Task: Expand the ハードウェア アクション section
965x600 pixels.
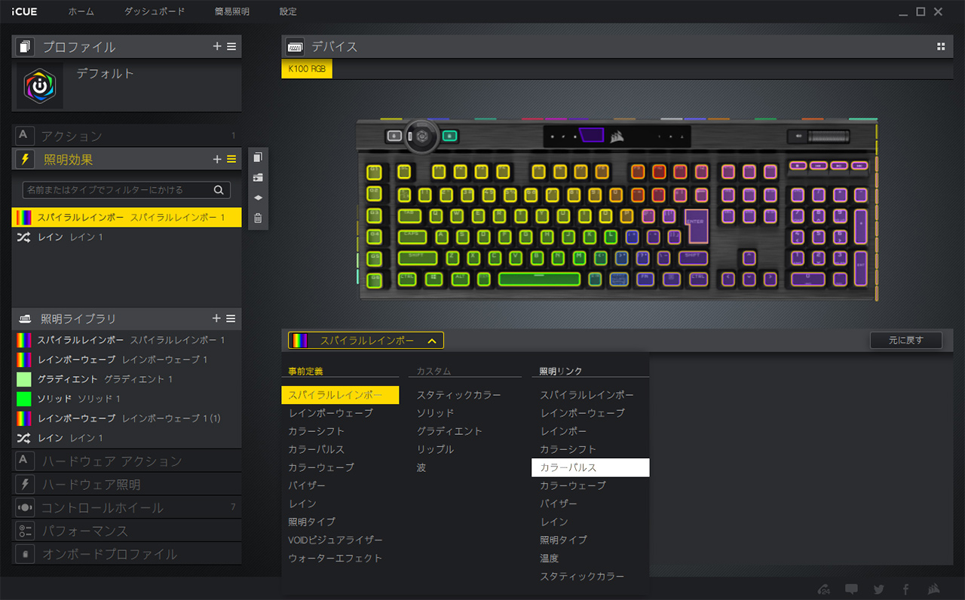Action: point(127,461)
